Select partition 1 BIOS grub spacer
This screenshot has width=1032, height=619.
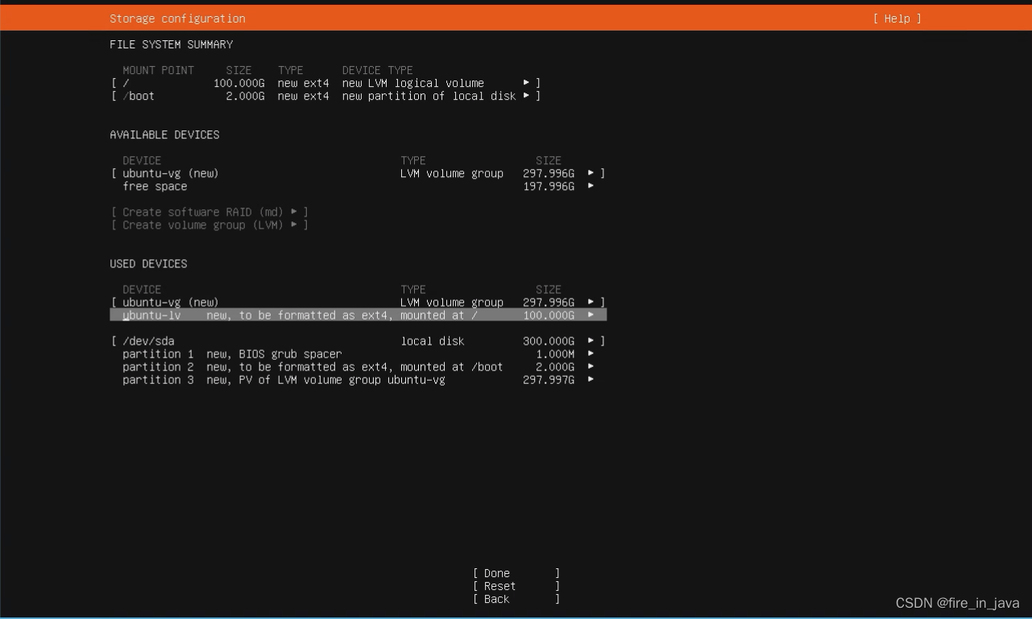point(359,353)
